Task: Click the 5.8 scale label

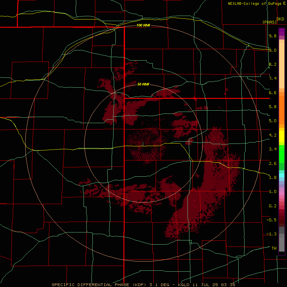Action: [273, 107]
